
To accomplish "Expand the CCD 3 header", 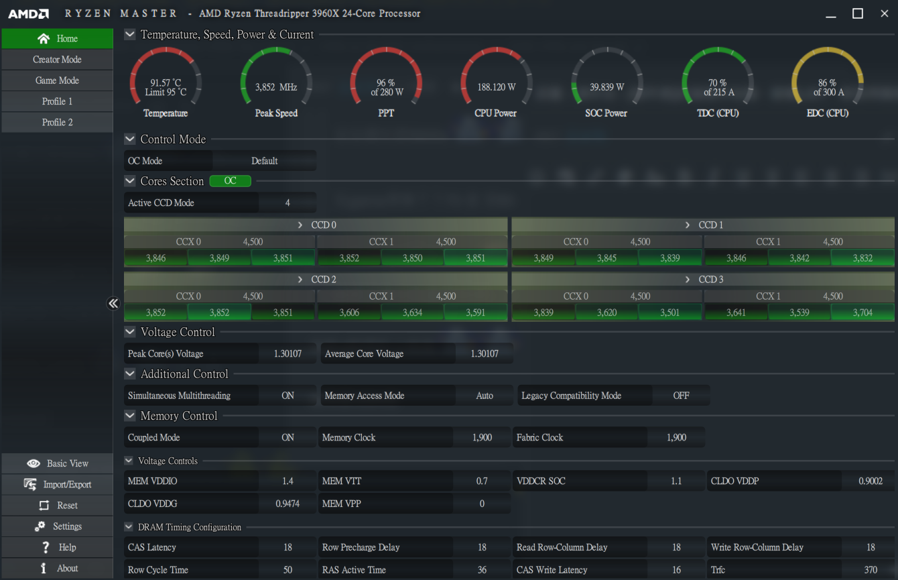I will pyautogui.click(x=703, y=279).
